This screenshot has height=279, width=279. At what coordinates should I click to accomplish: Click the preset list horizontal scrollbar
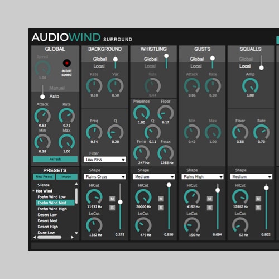pos(49,237)
